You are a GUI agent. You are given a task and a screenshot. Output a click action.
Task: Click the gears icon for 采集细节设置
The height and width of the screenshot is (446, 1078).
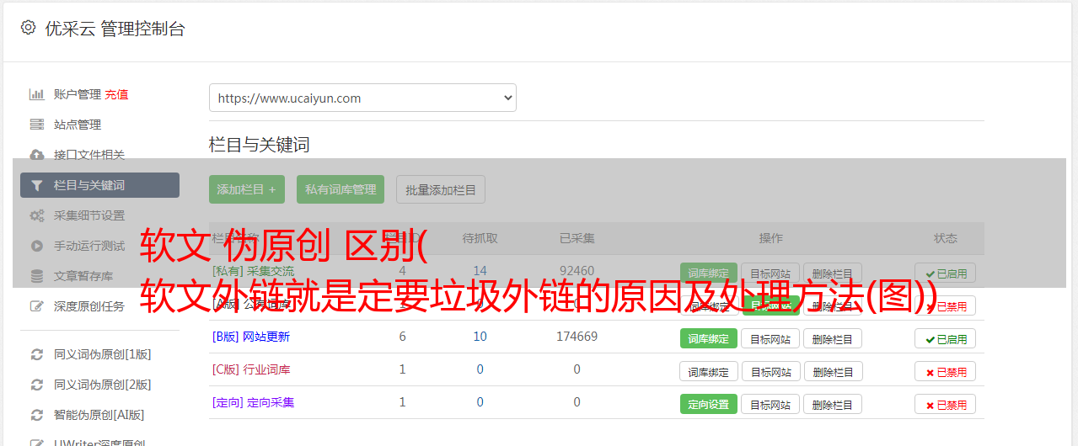point(37,215)
